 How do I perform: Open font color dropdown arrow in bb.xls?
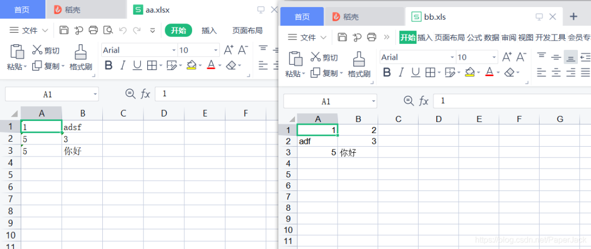(x=498, y=72)
